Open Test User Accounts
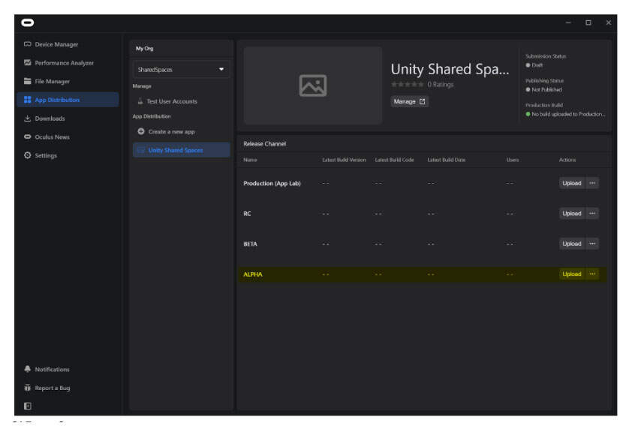Screen dimensions: 632x429 pos(171,101)
